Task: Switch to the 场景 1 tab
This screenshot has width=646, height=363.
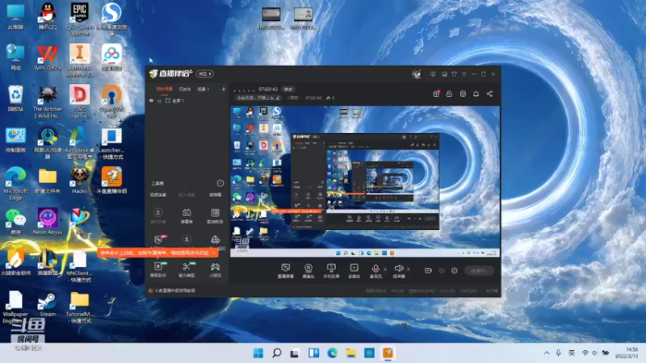Action: click(x=203, y=90)
